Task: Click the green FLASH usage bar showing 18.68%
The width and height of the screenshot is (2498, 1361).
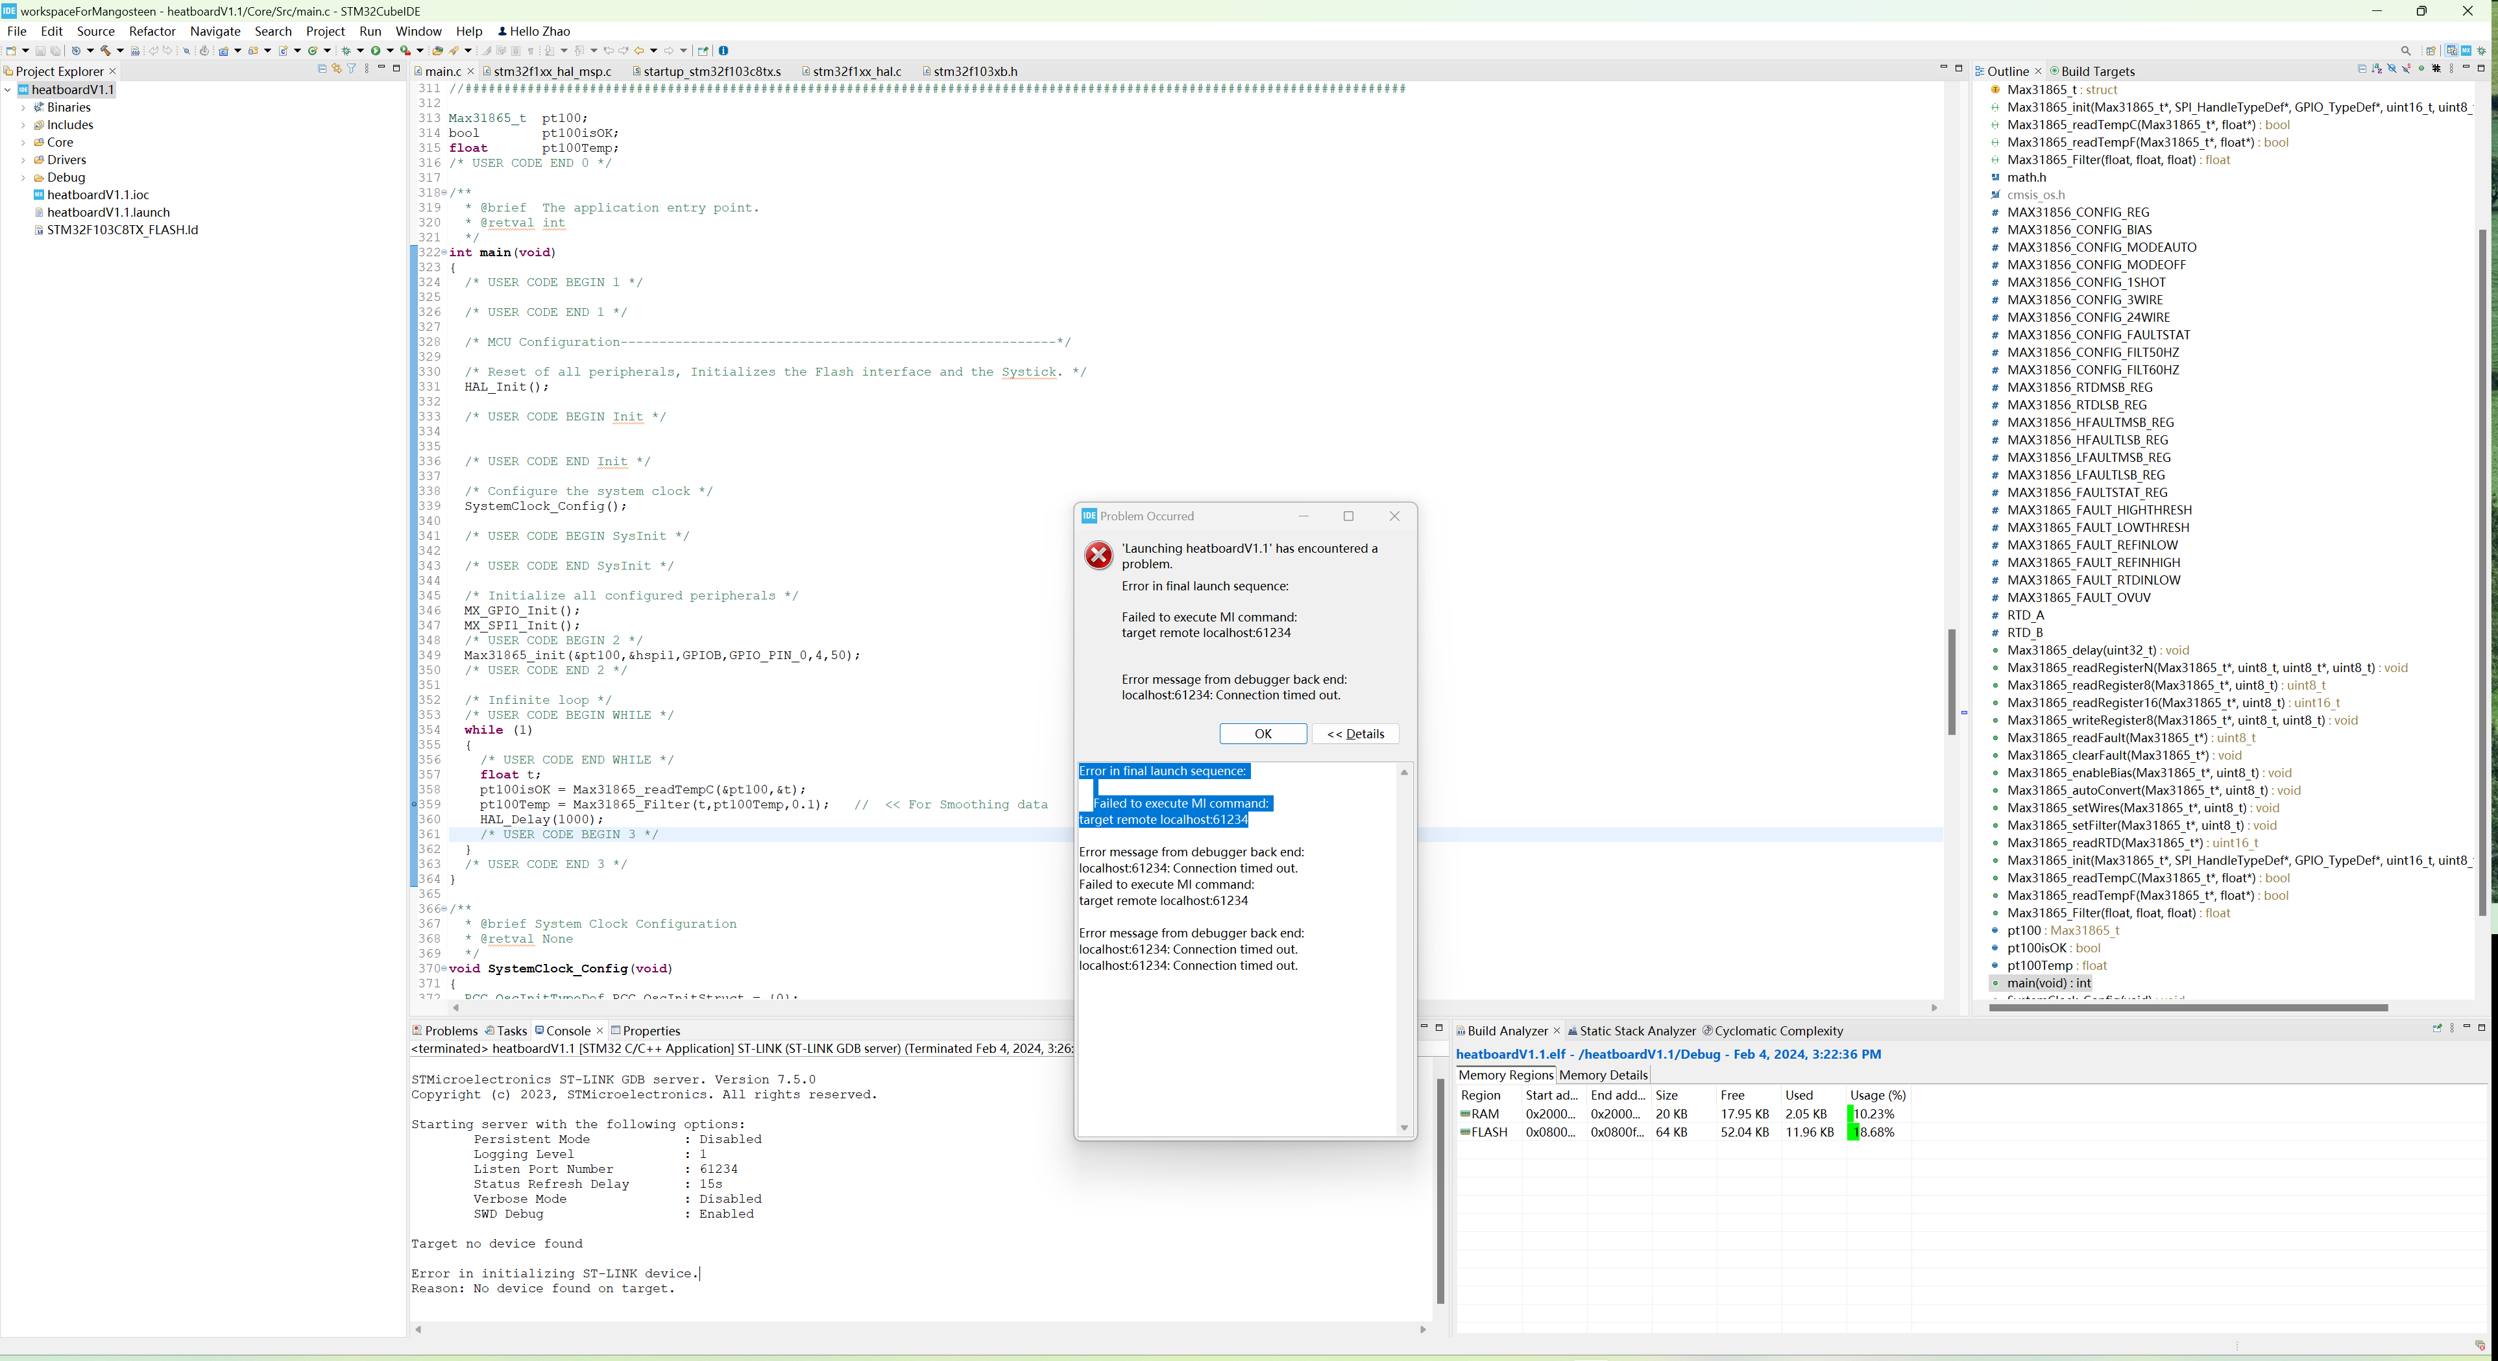Action: [1854, 1131]
